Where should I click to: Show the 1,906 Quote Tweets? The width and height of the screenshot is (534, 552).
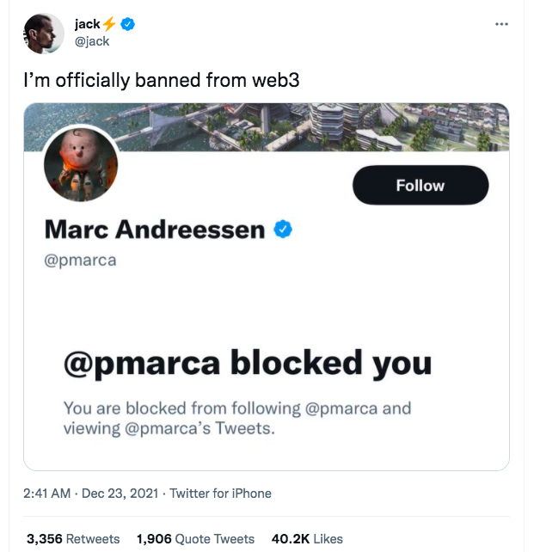[195, 539]
